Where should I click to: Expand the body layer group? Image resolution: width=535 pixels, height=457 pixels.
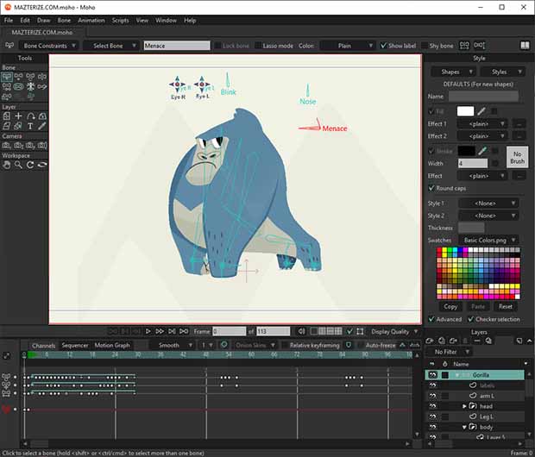[x=465, y=427]
